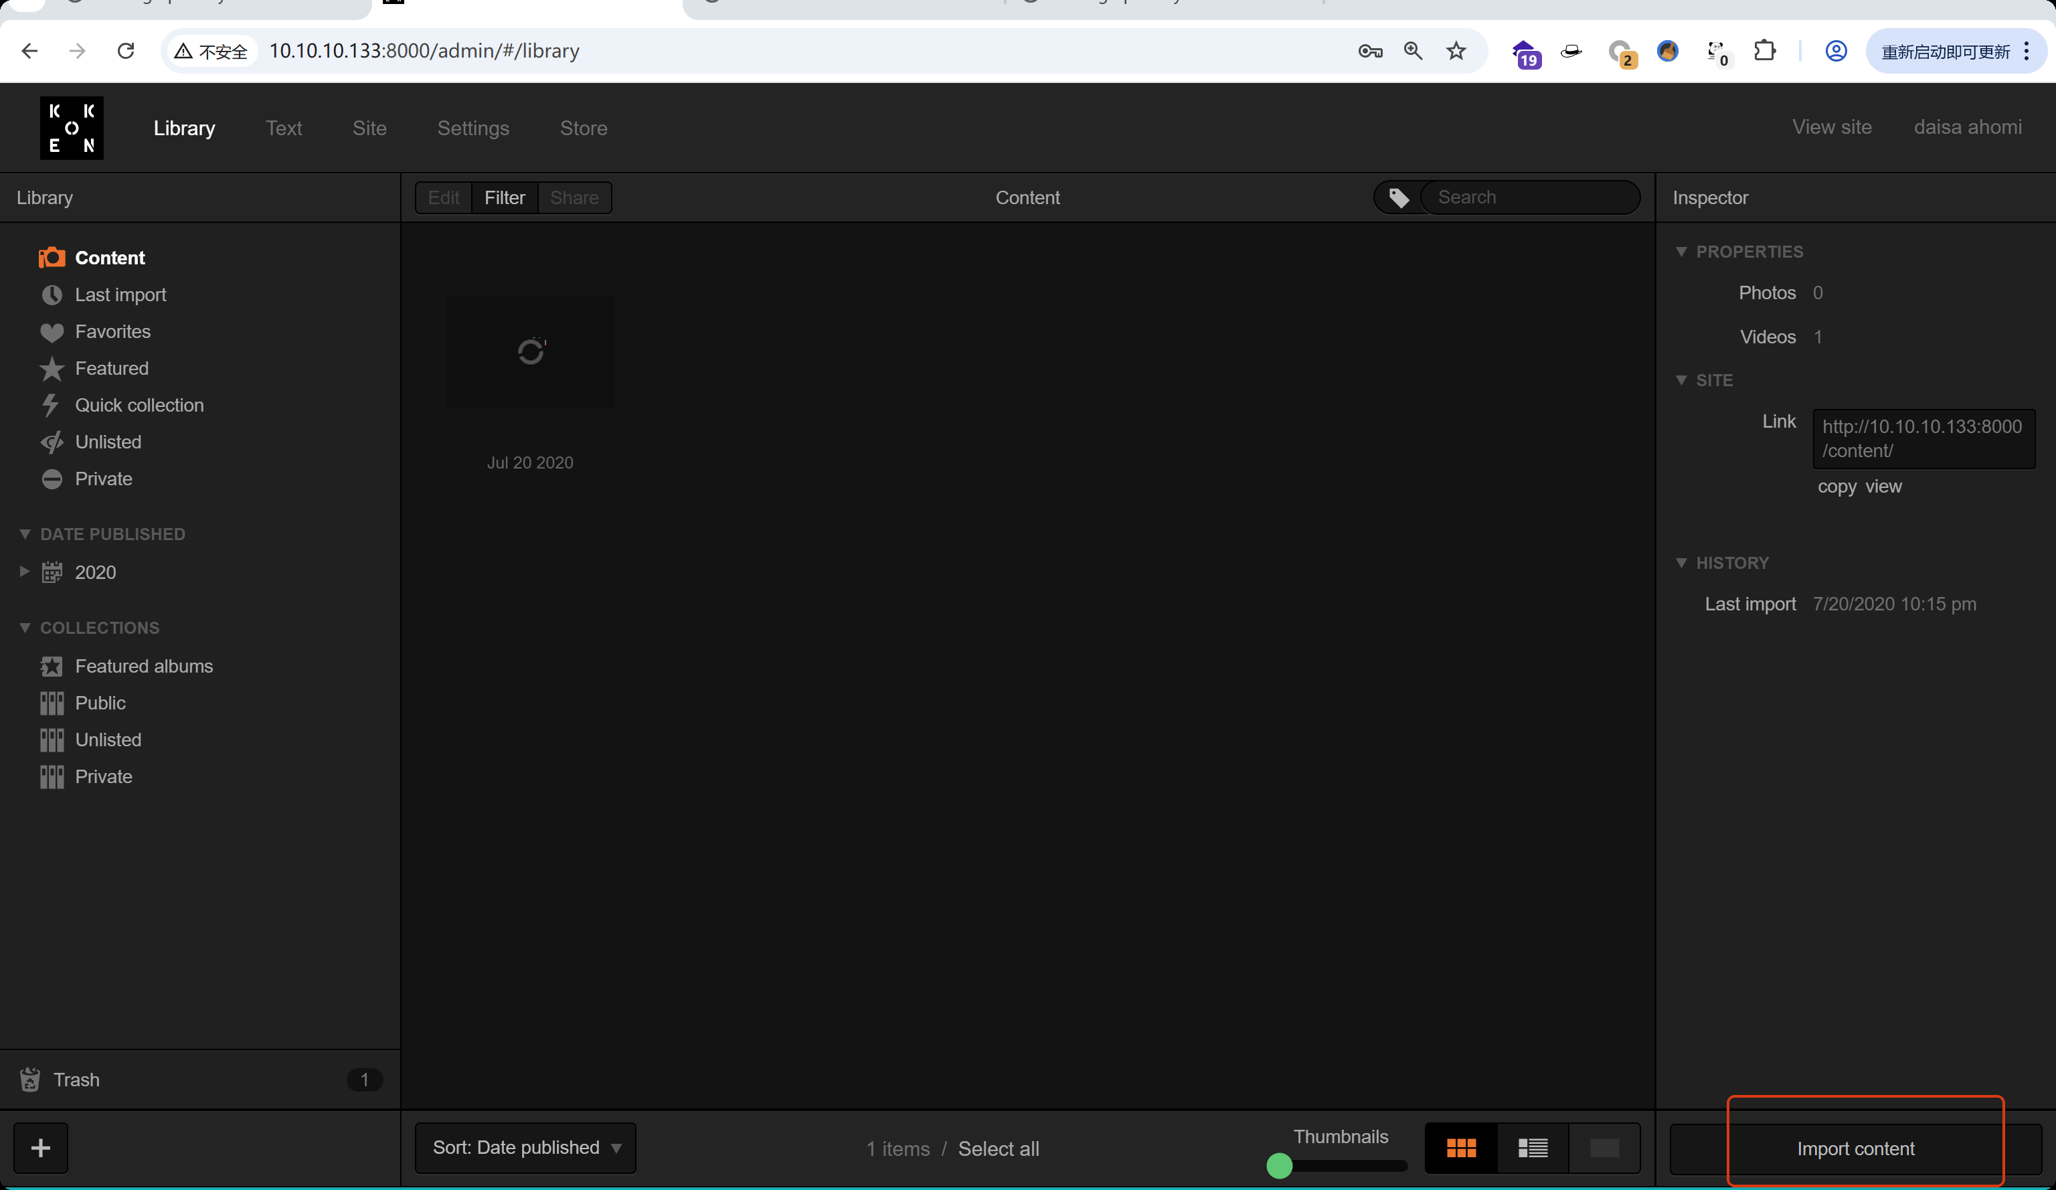
Task: Expand the 2020 date tree
Action: [25, 572]
